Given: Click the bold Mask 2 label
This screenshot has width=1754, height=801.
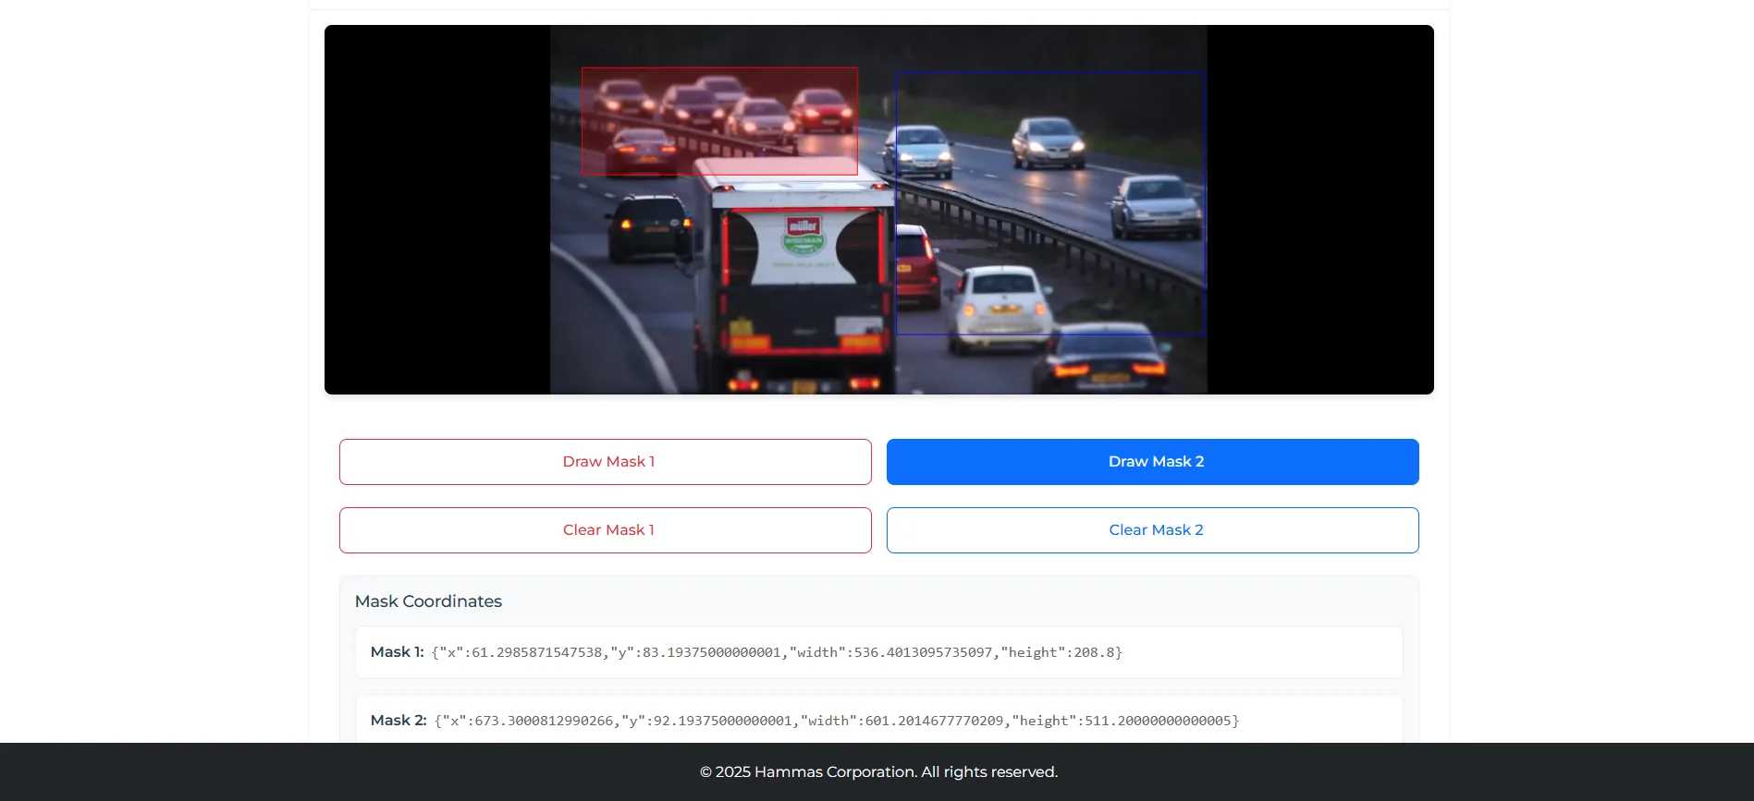Looking at the screenshot, I should point(398,721).
